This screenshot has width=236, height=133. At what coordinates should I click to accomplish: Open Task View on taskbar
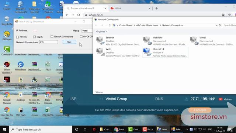tap(86, 129)
